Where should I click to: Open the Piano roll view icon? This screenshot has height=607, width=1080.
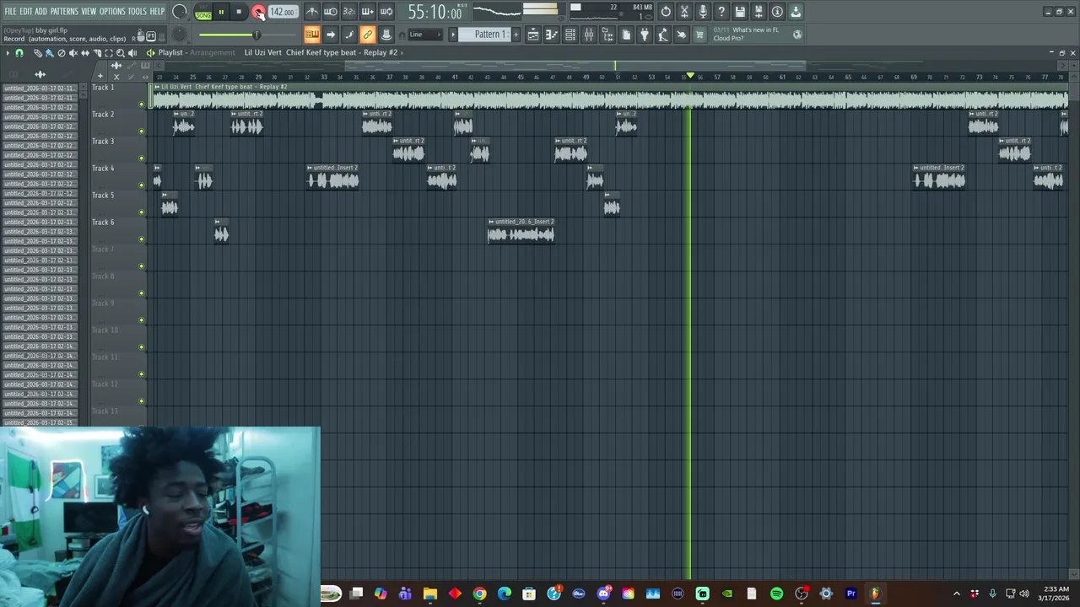[552, 35]
